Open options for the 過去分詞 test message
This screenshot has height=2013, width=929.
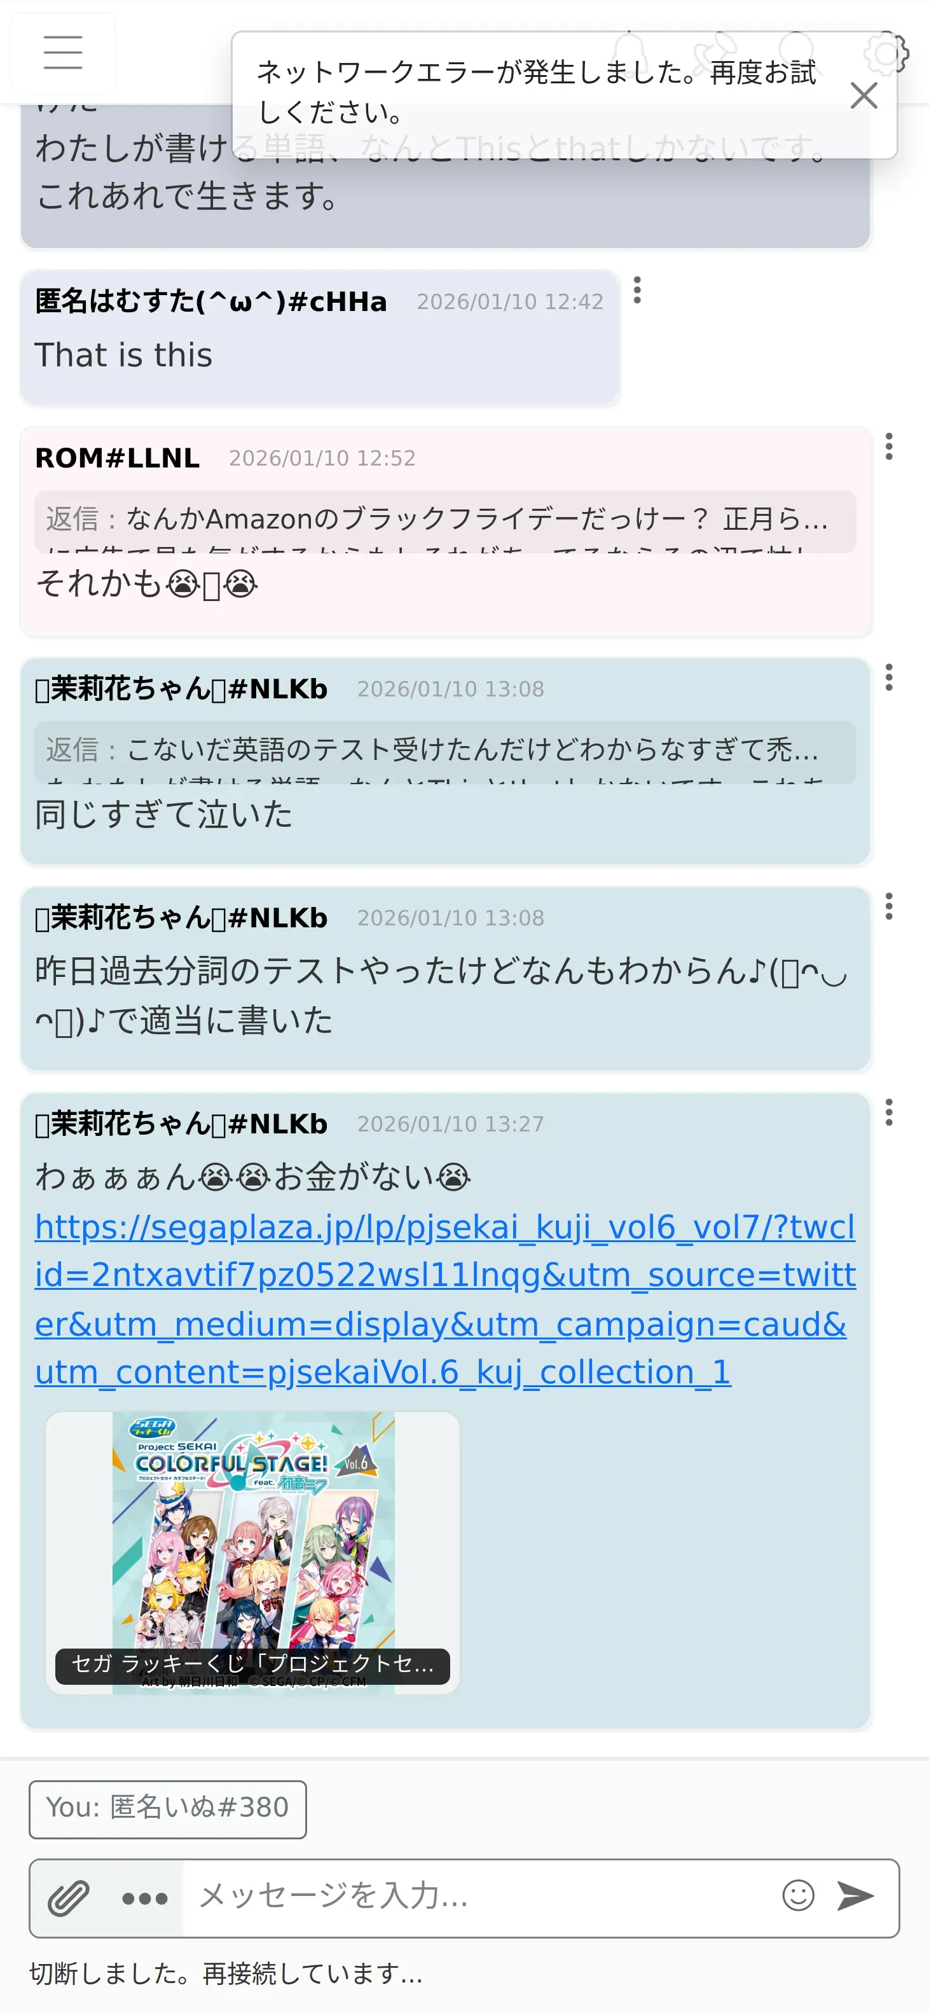(x=889, y=906)
